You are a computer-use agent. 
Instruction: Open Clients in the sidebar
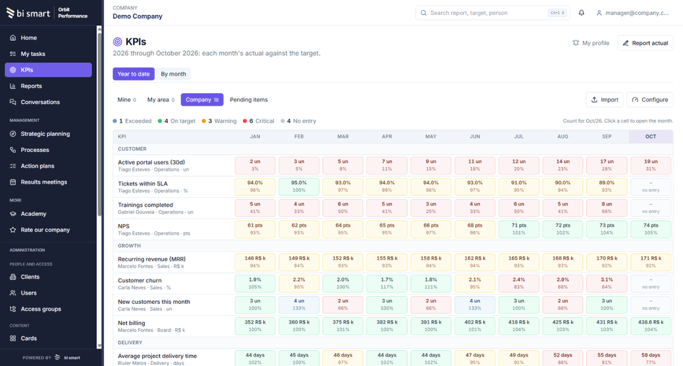coord(48,277)
